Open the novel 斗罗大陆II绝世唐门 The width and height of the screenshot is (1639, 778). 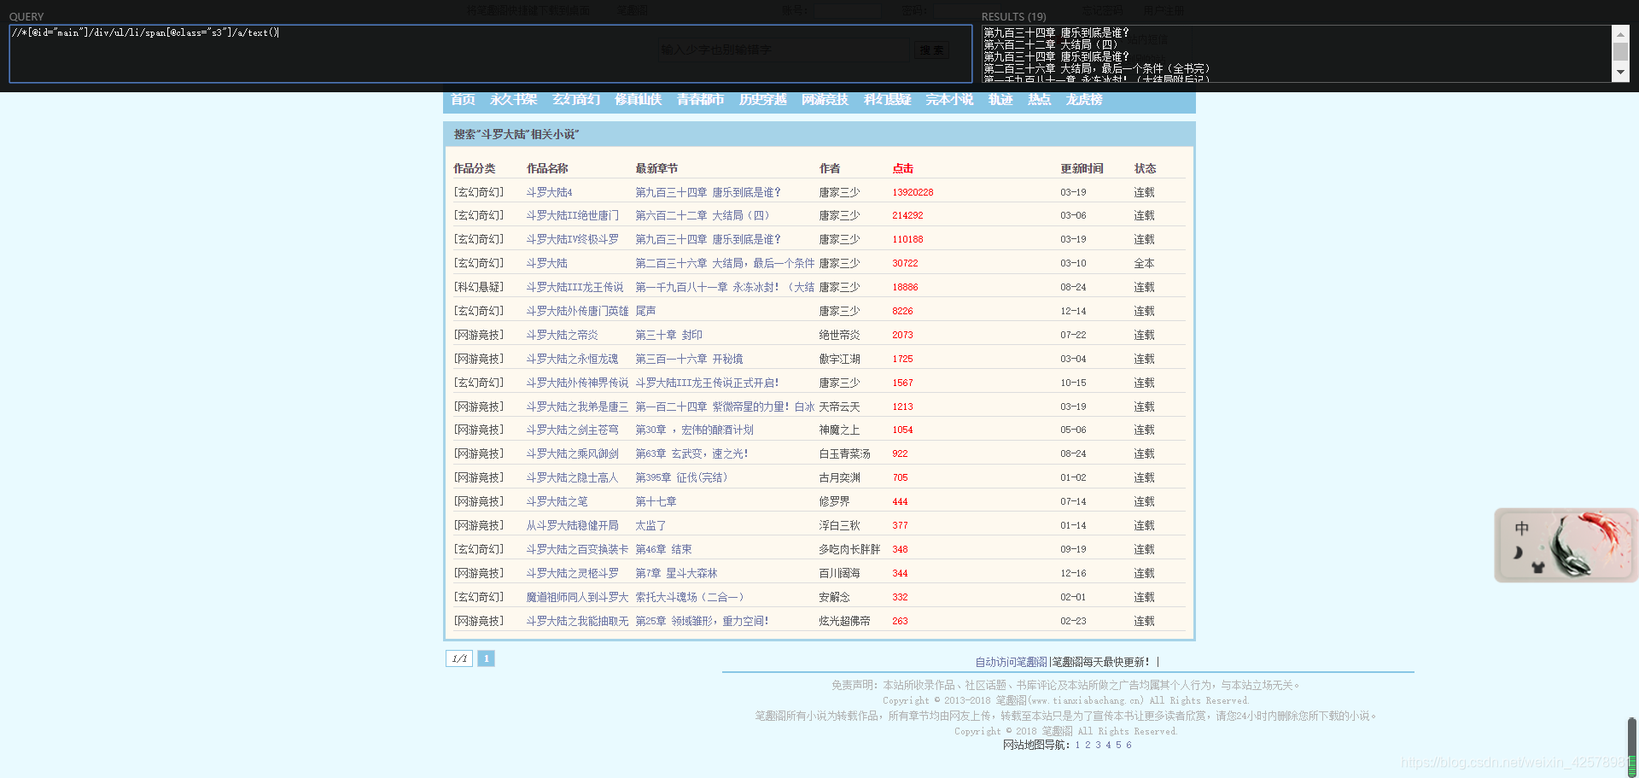click(x=572, y=216)
